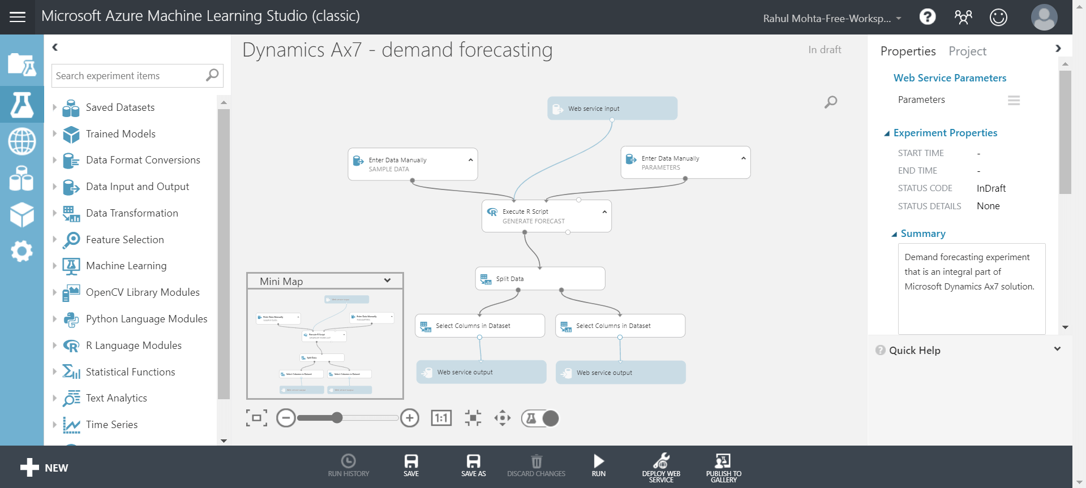Click the help question mark icon

pyautogui.click(x=928, y=17)
